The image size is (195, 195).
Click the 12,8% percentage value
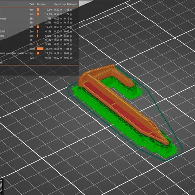(49, 14)
